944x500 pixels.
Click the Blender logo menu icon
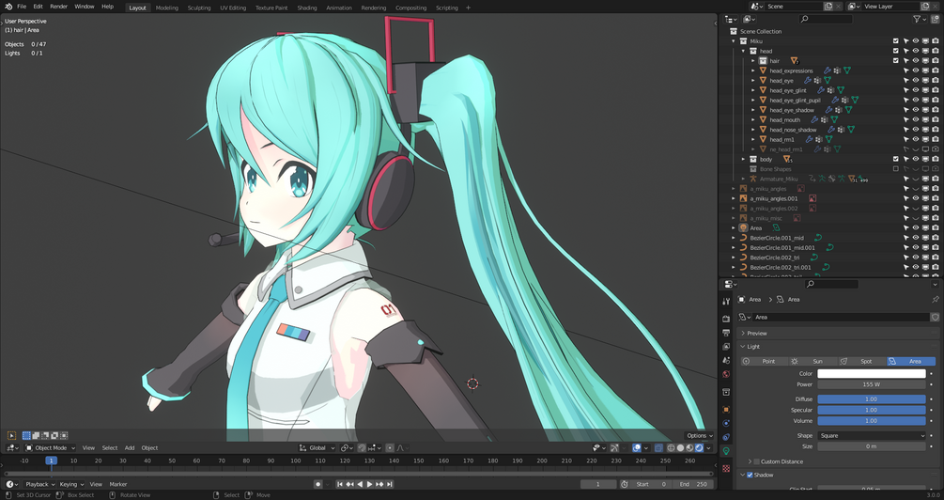[x=8, y=7]
